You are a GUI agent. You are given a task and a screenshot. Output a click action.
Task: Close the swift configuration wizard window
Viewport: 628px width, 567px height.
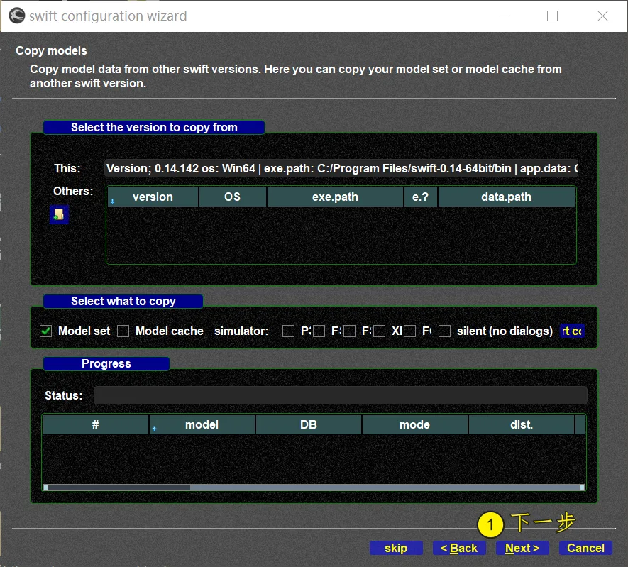pyautogui.click(x=602, y=16)
